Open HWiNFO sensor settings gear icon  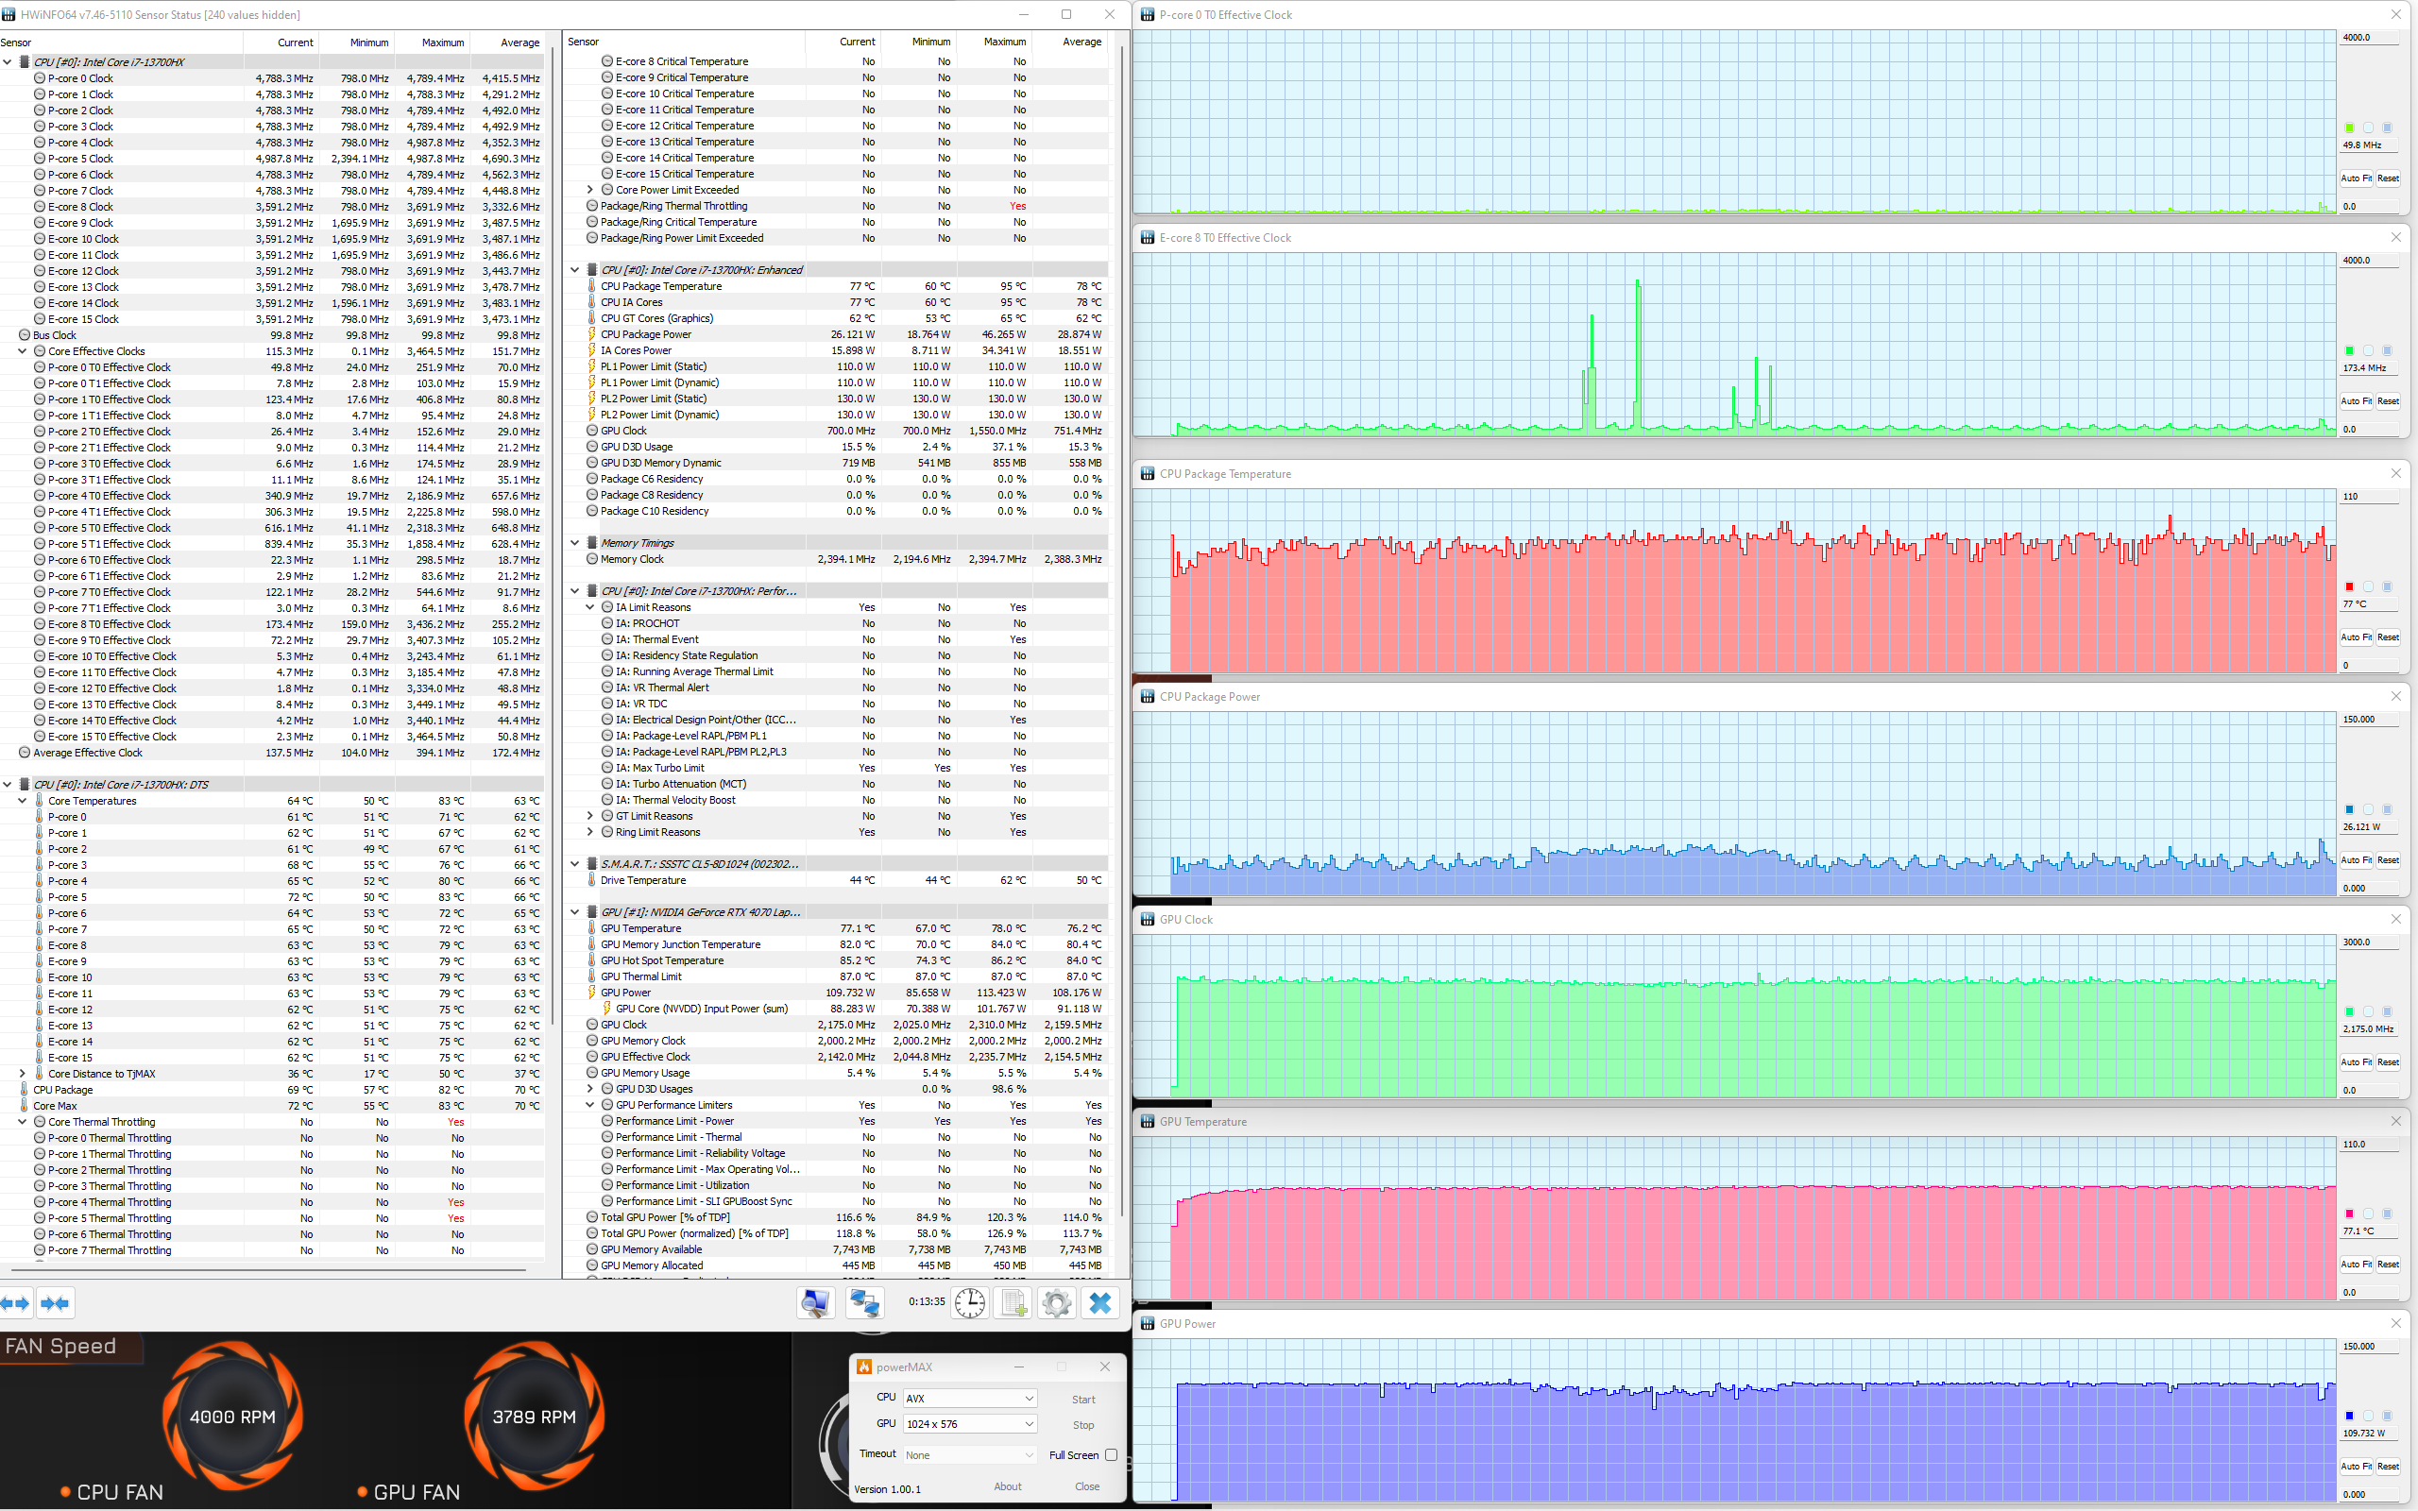coord(1056,1302)
